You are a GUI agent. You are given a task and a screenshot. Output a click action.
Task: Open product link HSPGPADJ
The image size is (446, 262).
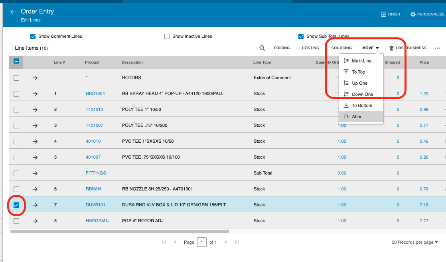pos(98,221)
